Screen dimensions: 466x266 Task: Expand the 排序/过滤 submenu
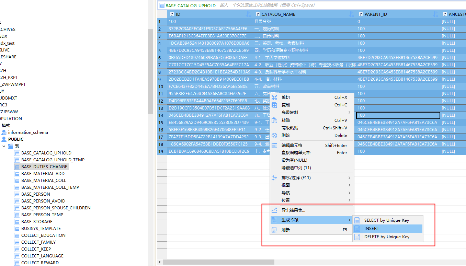pos(349,177)
